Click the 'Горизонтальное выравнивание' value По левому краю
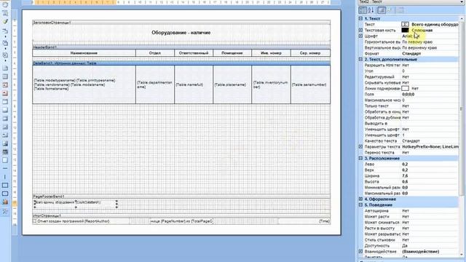 [x=417, y=42]
